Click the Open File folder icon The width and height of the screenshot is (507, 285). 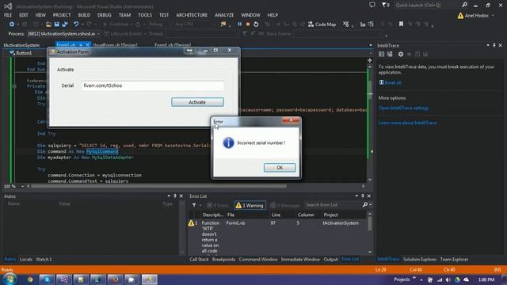48,25
